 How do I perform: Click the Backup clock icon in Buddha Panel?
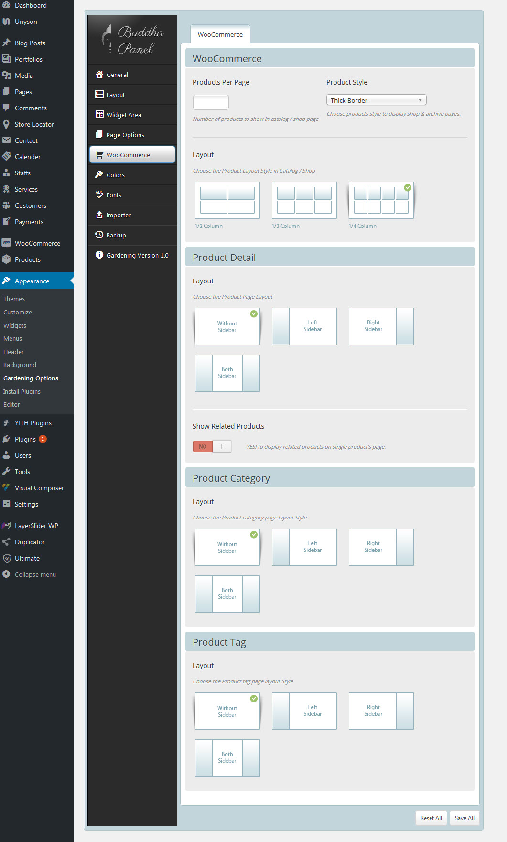coord(99,235)
